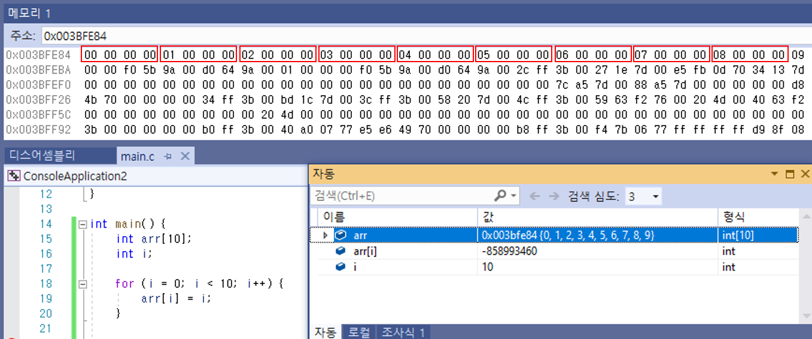Pin the main.c tab
This screenshot has width=812, height=339.
point(168,157)
